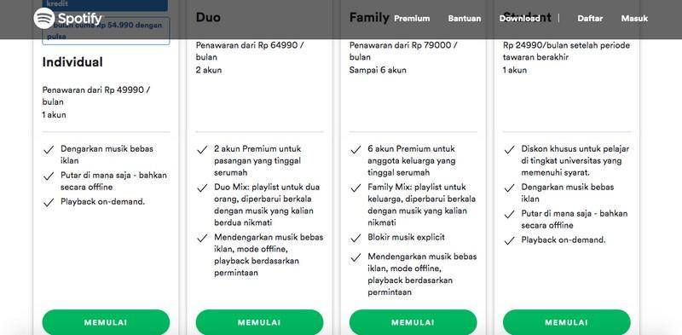Click checkmark beside Individual Playback on-demand
682x335 pixels.
49,203
